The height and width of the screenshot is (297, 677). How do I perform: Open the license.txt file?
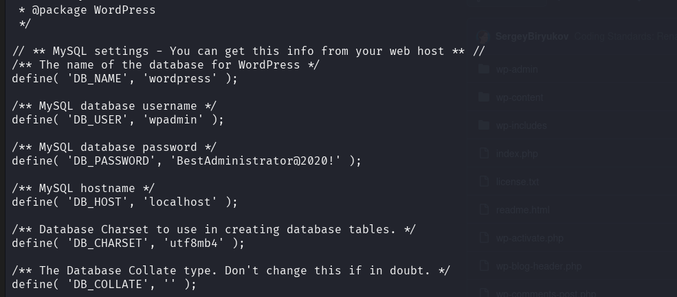(518, 182)
